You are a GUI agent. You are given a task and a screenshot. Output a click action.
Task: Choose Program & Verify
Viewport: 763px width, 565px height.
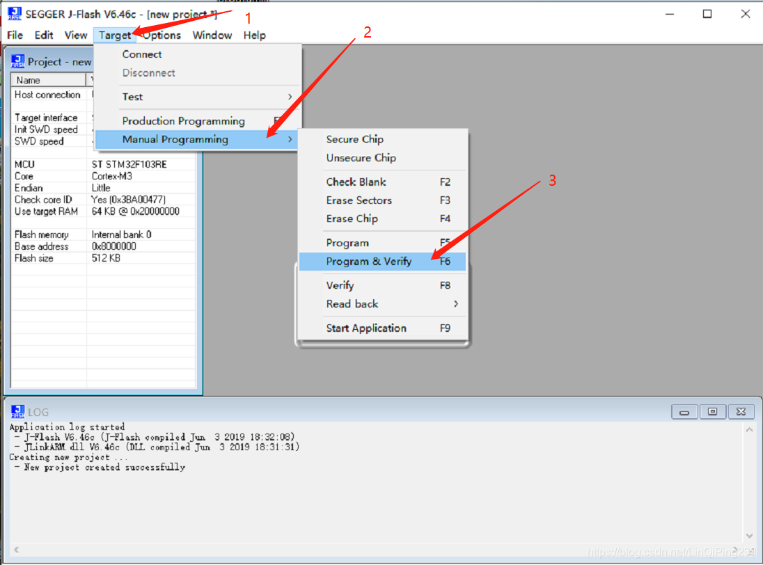coord(382,262)
